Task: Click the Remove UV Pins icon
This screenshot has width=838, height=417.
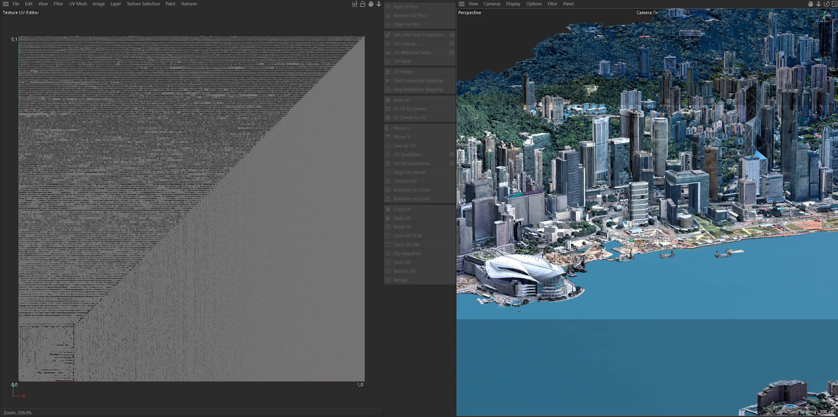Action: 388,16
